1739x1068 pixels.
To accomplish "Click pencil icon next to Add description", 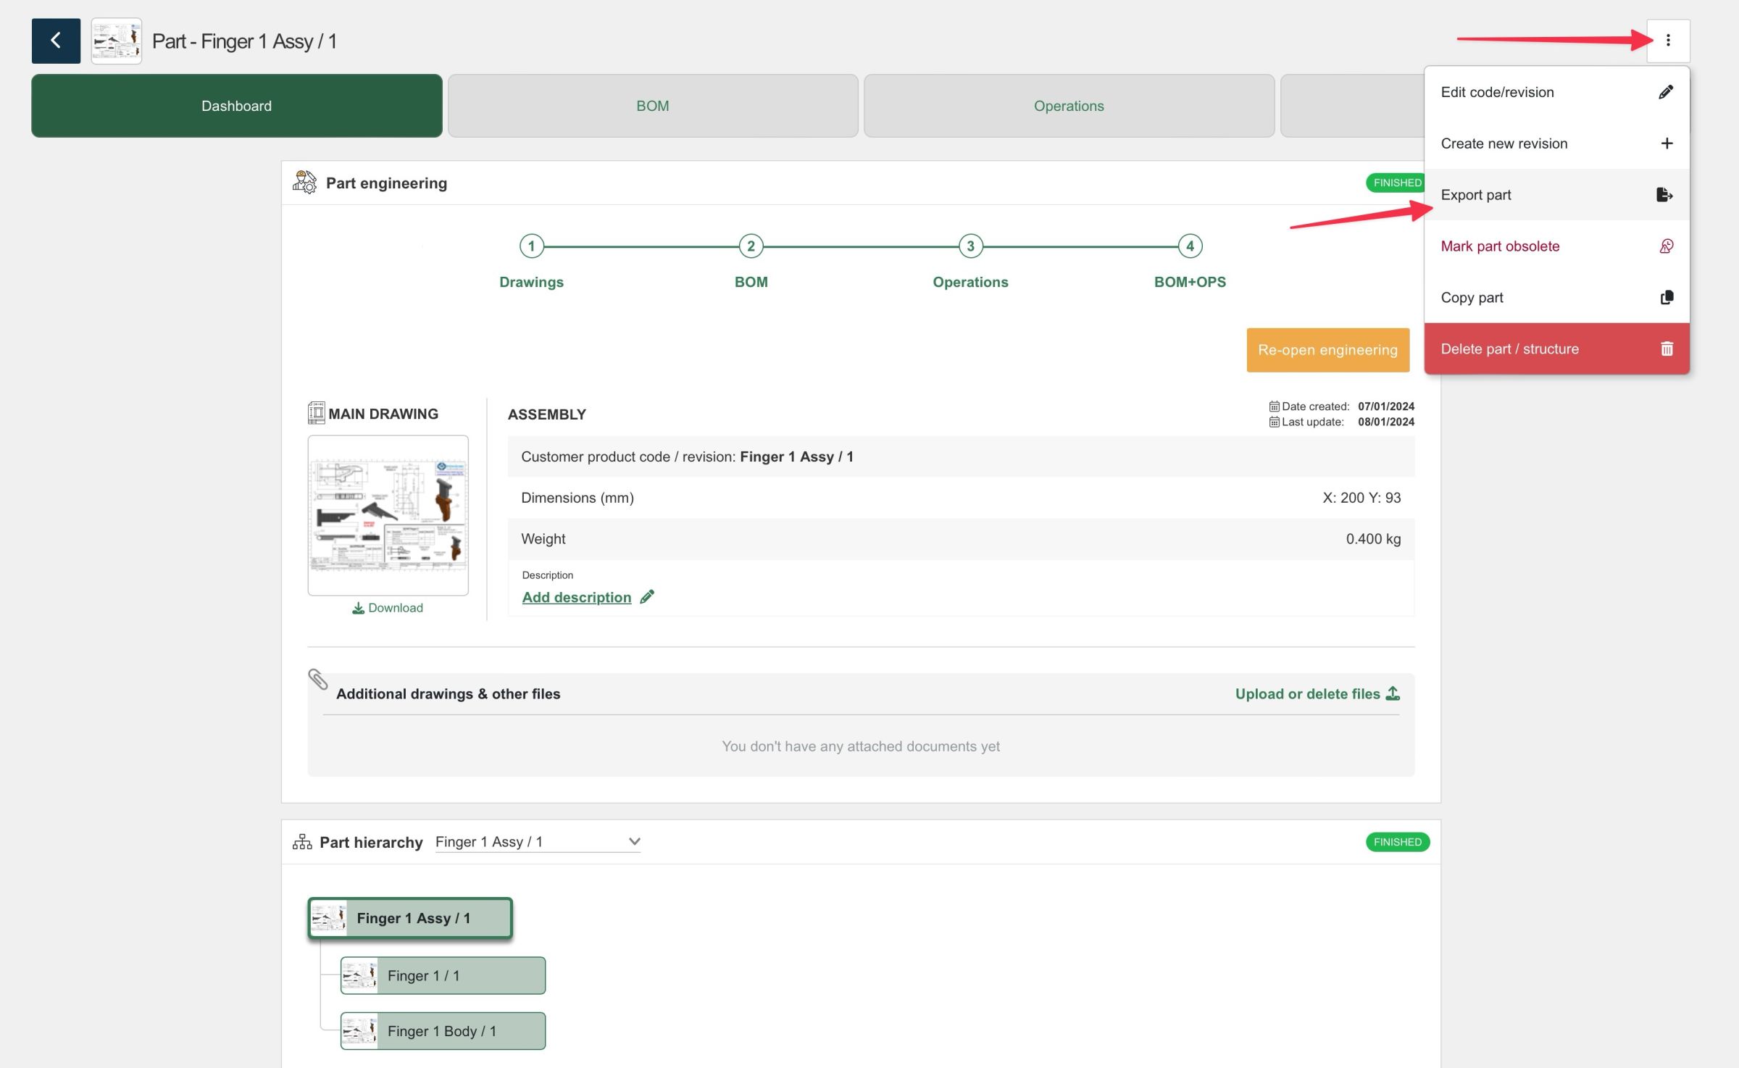I will 647,596.
